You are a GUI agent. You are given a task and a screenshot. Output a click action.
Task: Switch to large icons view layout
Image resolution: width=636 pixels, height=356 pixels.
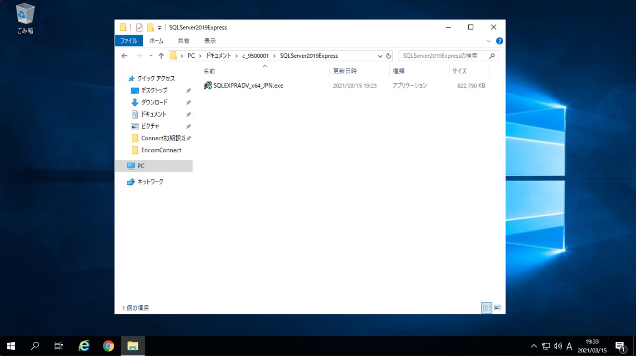(498, 308)
